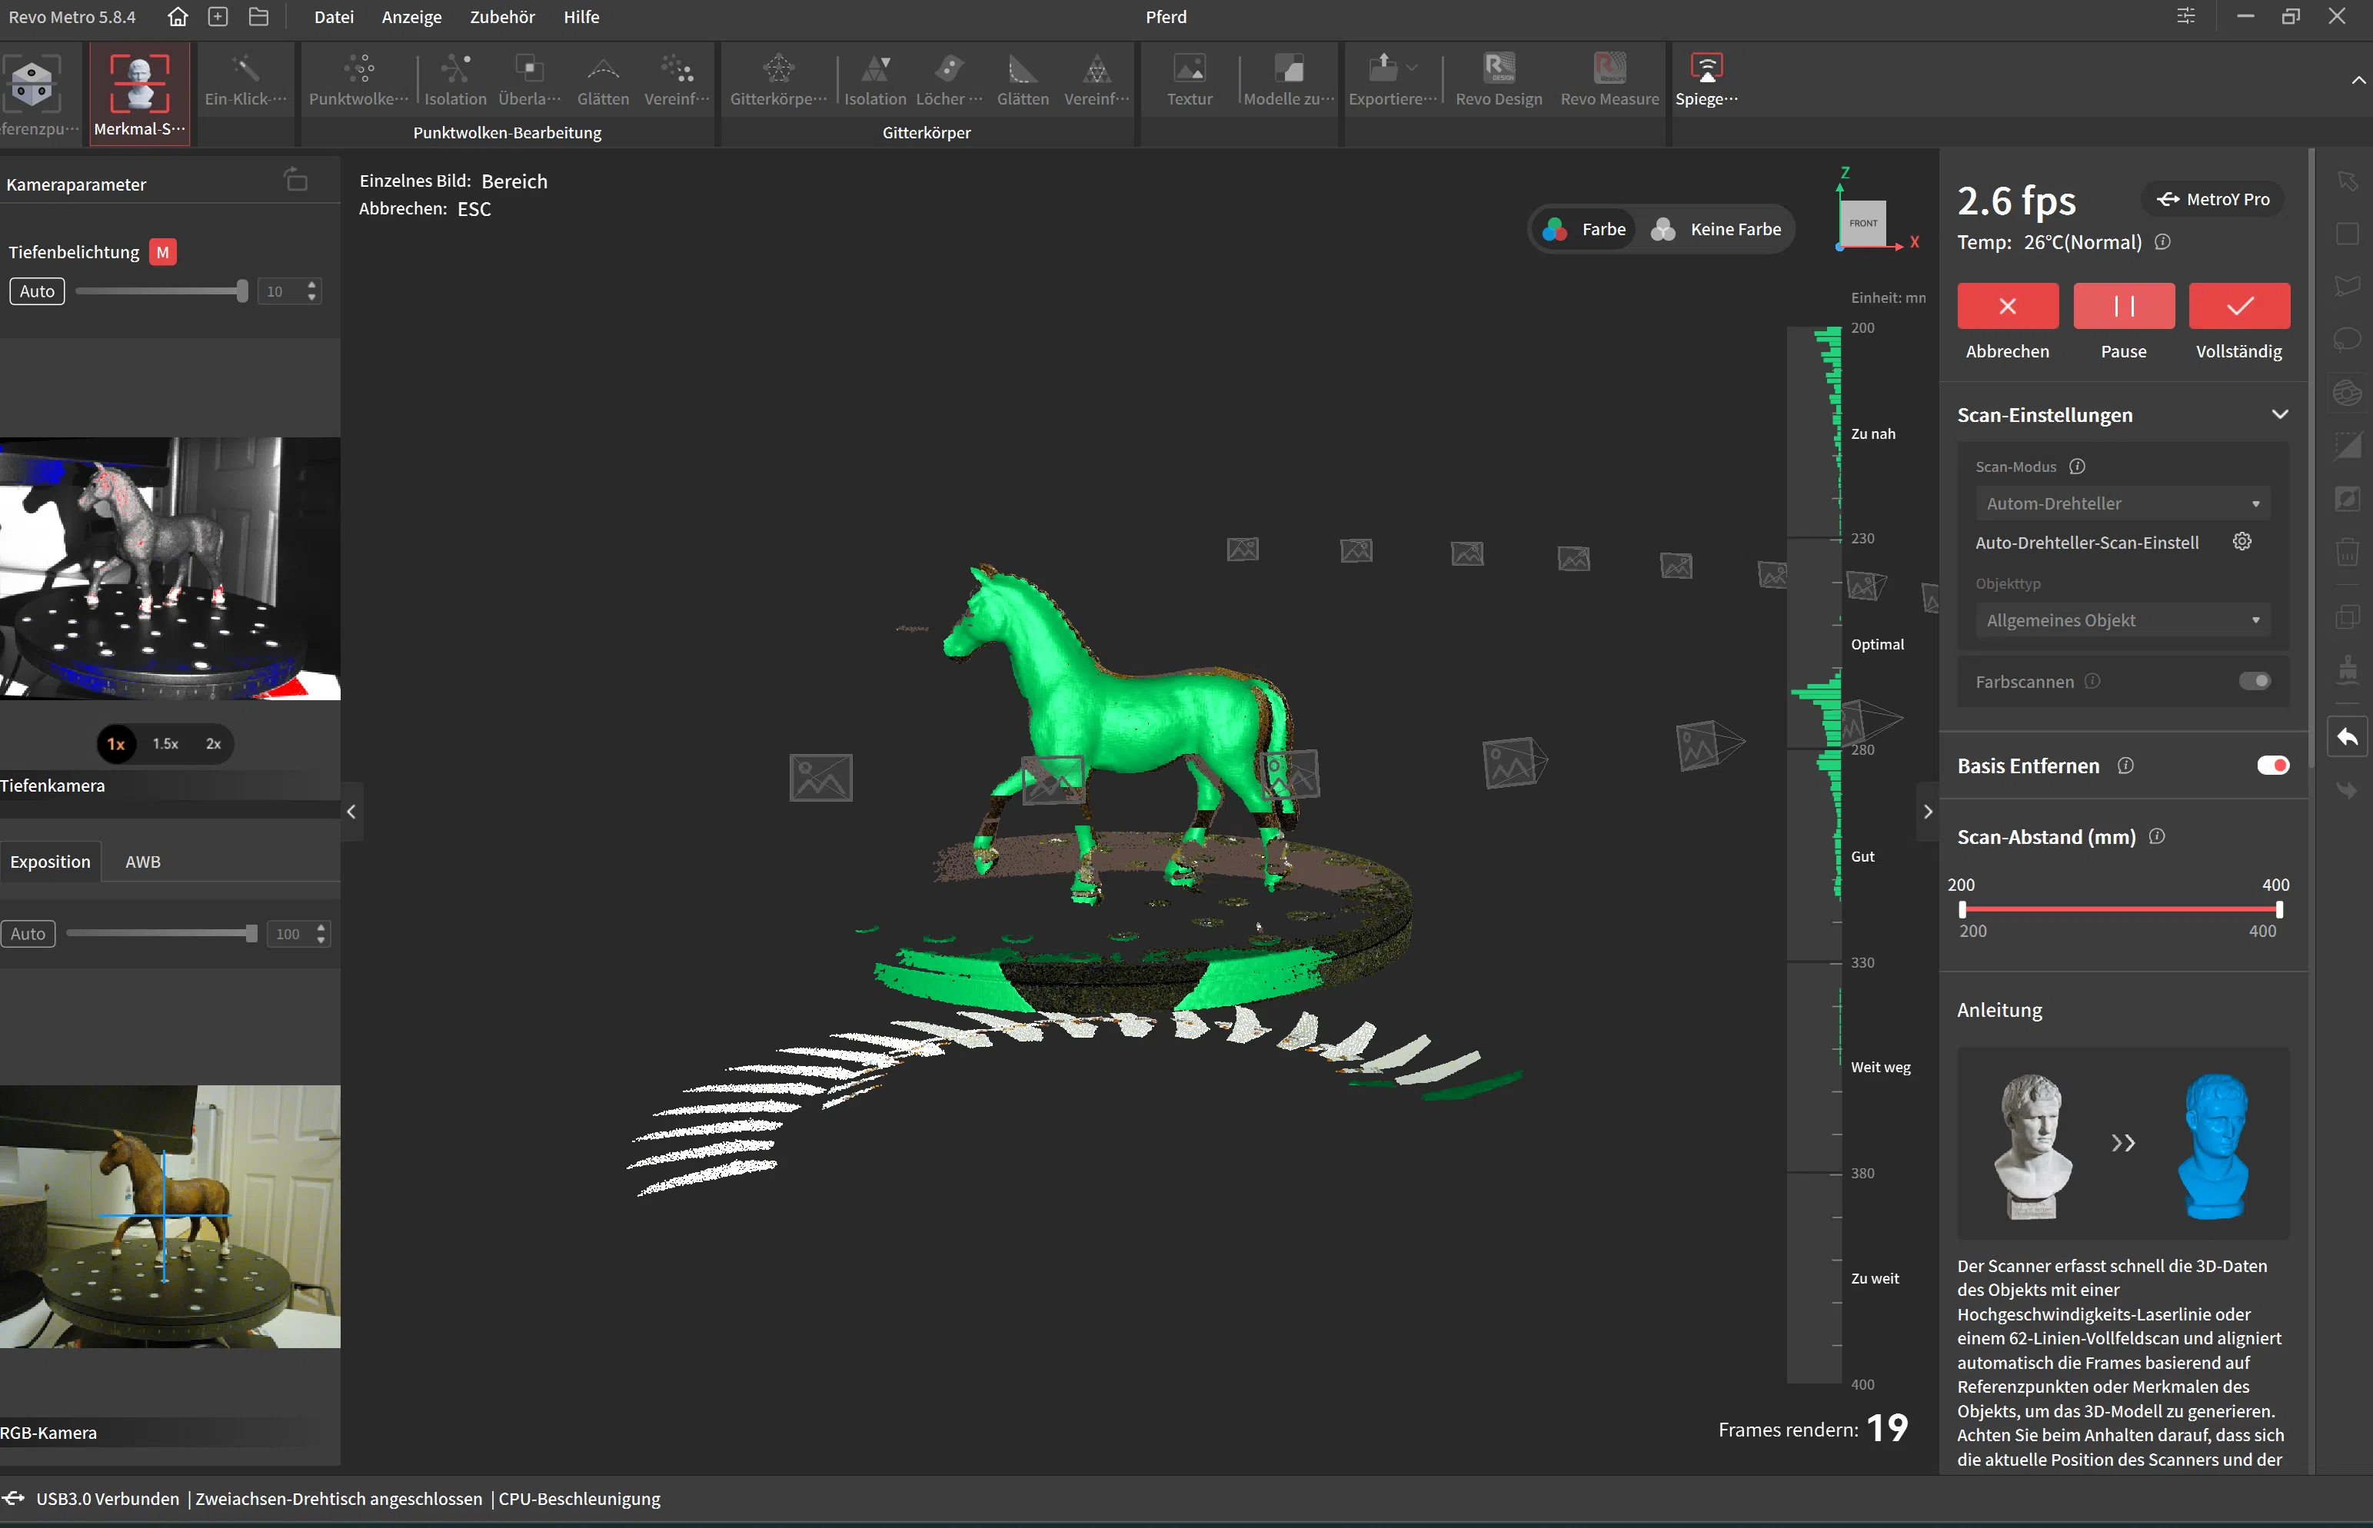Select the 1.5x depth camera zoom
The width and height of the screenshot is (2373, 1528).
tap(165, 743)
